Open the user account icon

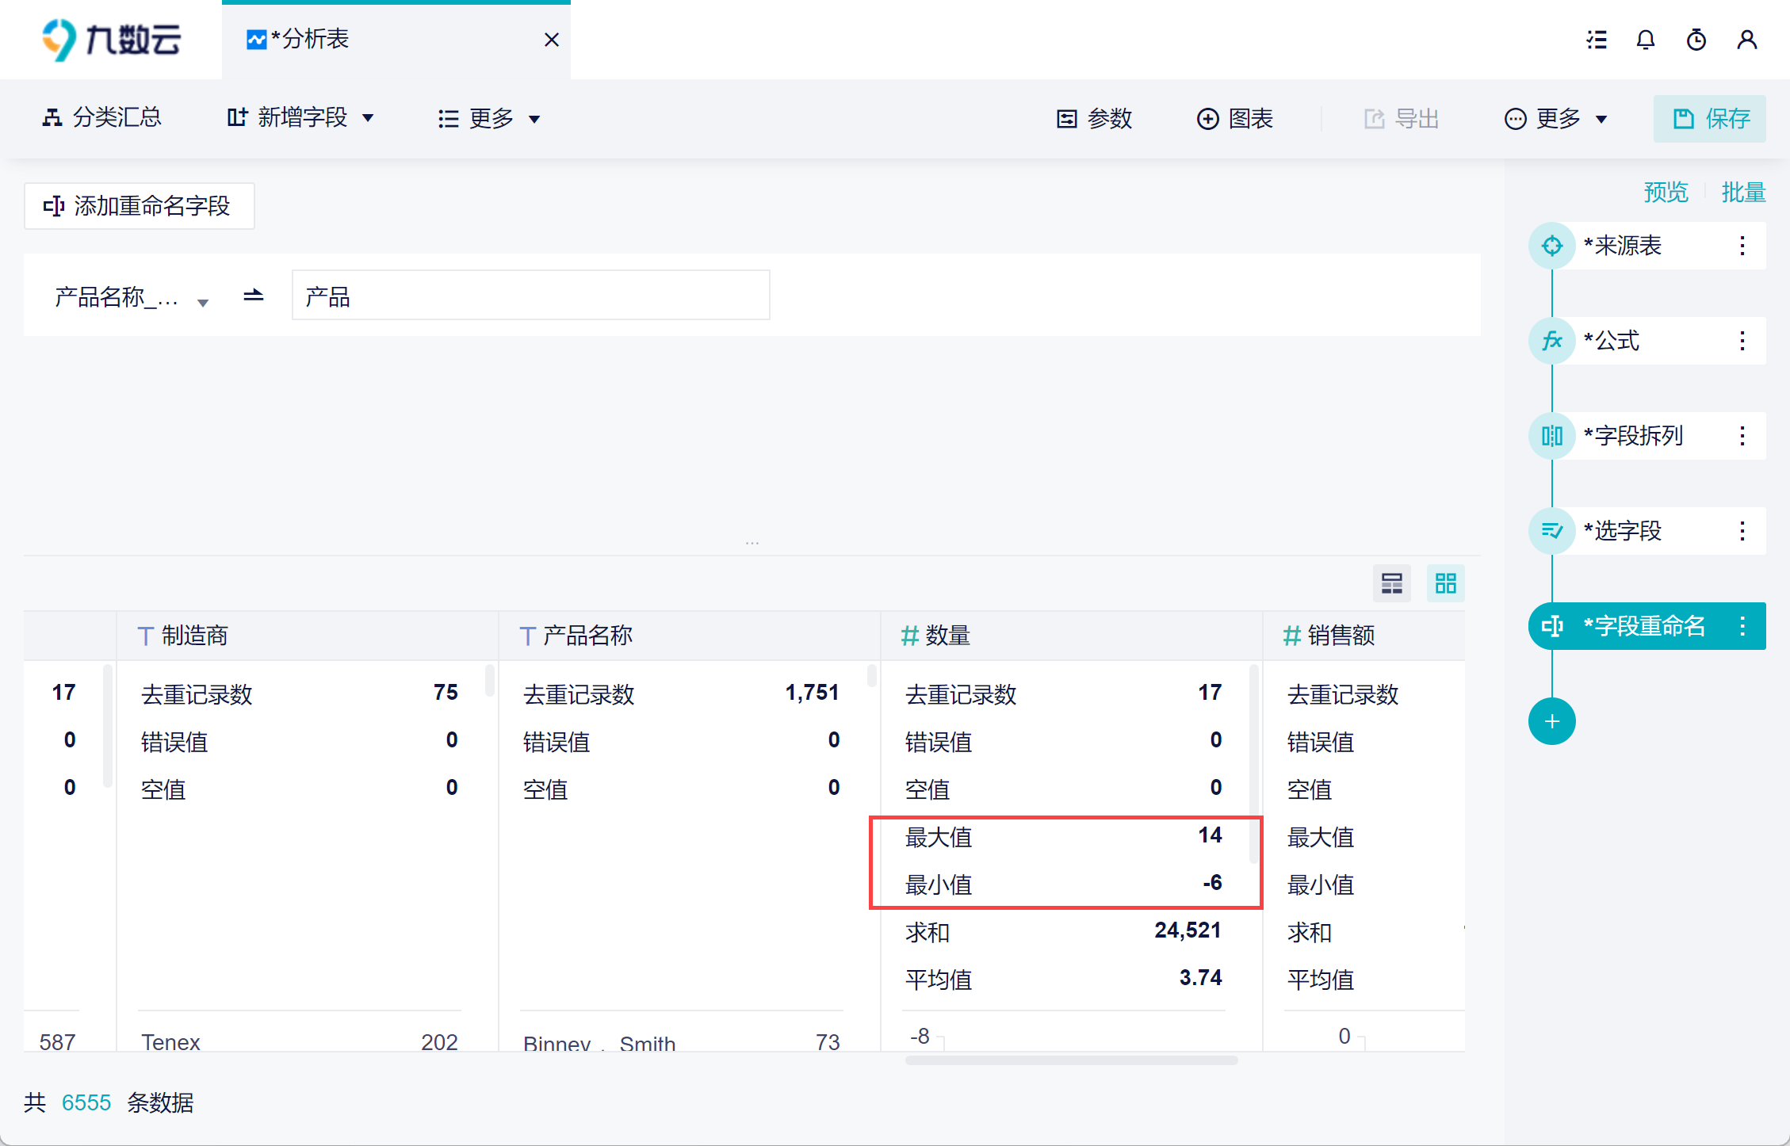(1746, 40)
